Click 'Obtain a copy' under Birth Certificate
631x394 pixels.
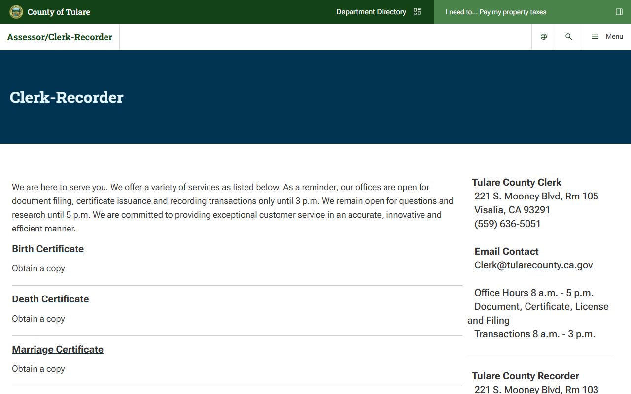click(38, 268)
